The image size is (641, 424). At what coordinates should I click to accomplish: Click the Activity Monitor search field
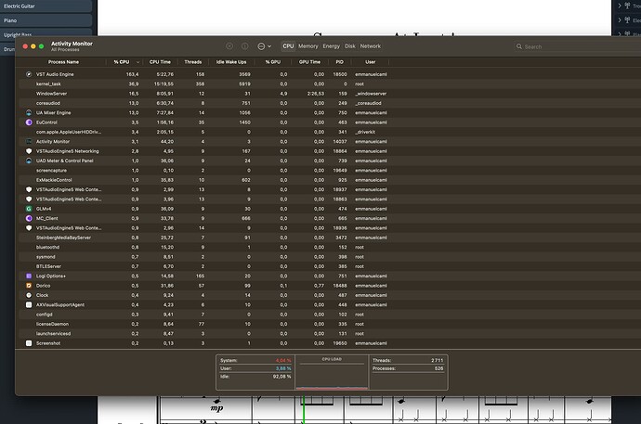coord(577,46)
